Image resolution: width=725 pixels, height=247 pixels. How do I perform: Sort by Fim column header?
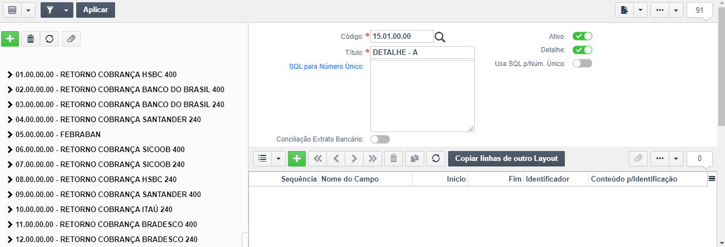point(495,179)
